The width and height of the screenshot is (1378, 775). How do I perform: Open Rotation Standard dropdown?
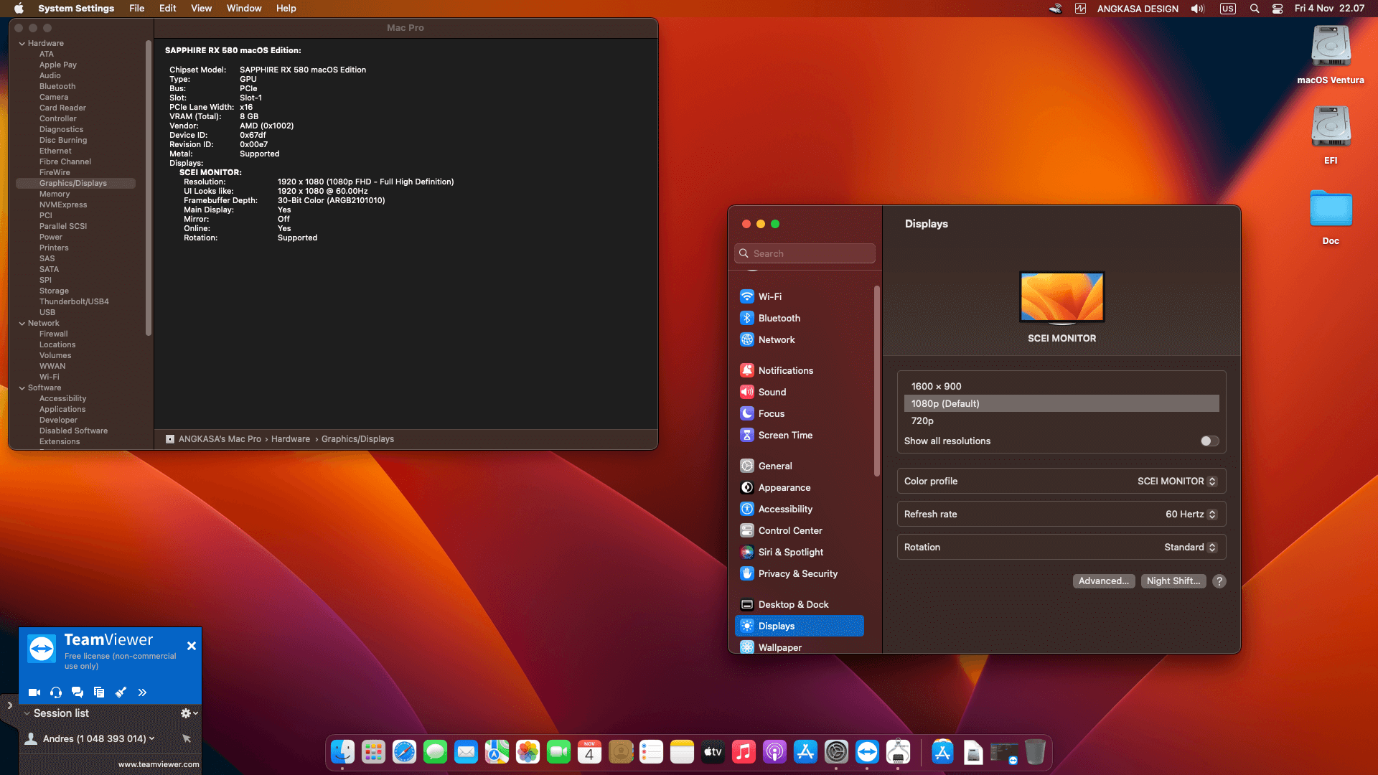[1190, 548]
